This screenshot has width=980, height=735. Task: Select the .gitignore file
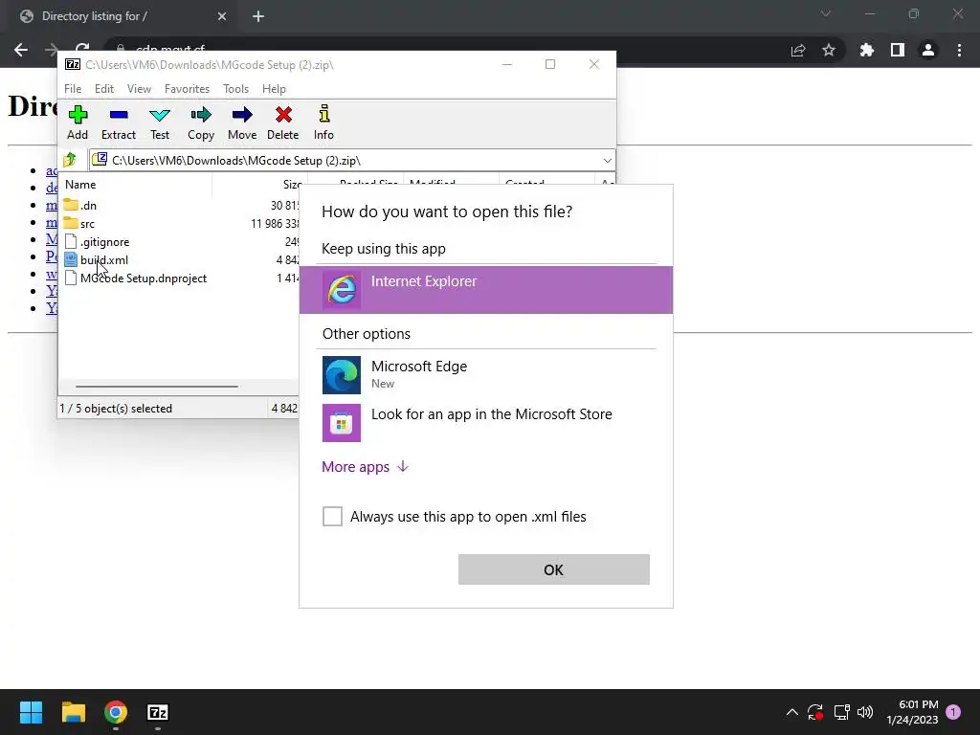click(98, 242)
